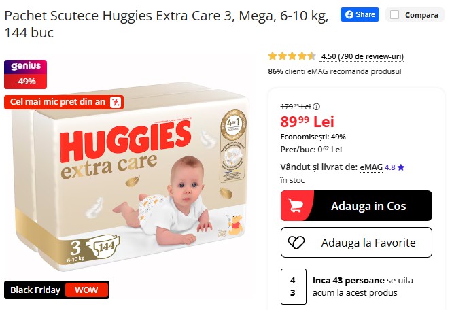The width and height of the screenshot is (452, 310).
Task: Click the heart favorites icon
Action: 296,243
